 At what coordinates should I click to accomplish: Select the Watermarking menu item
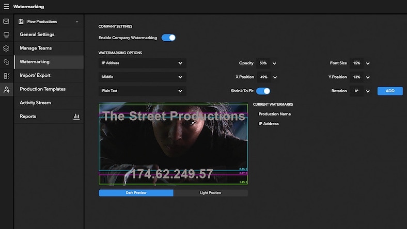49,62
